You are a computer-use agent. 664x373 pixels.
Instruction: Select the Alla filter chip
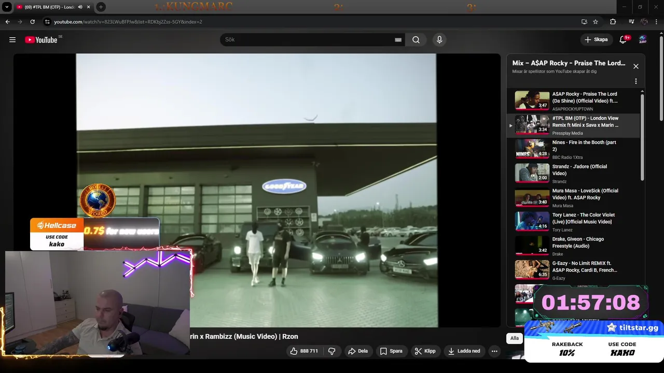pos(514,338)
